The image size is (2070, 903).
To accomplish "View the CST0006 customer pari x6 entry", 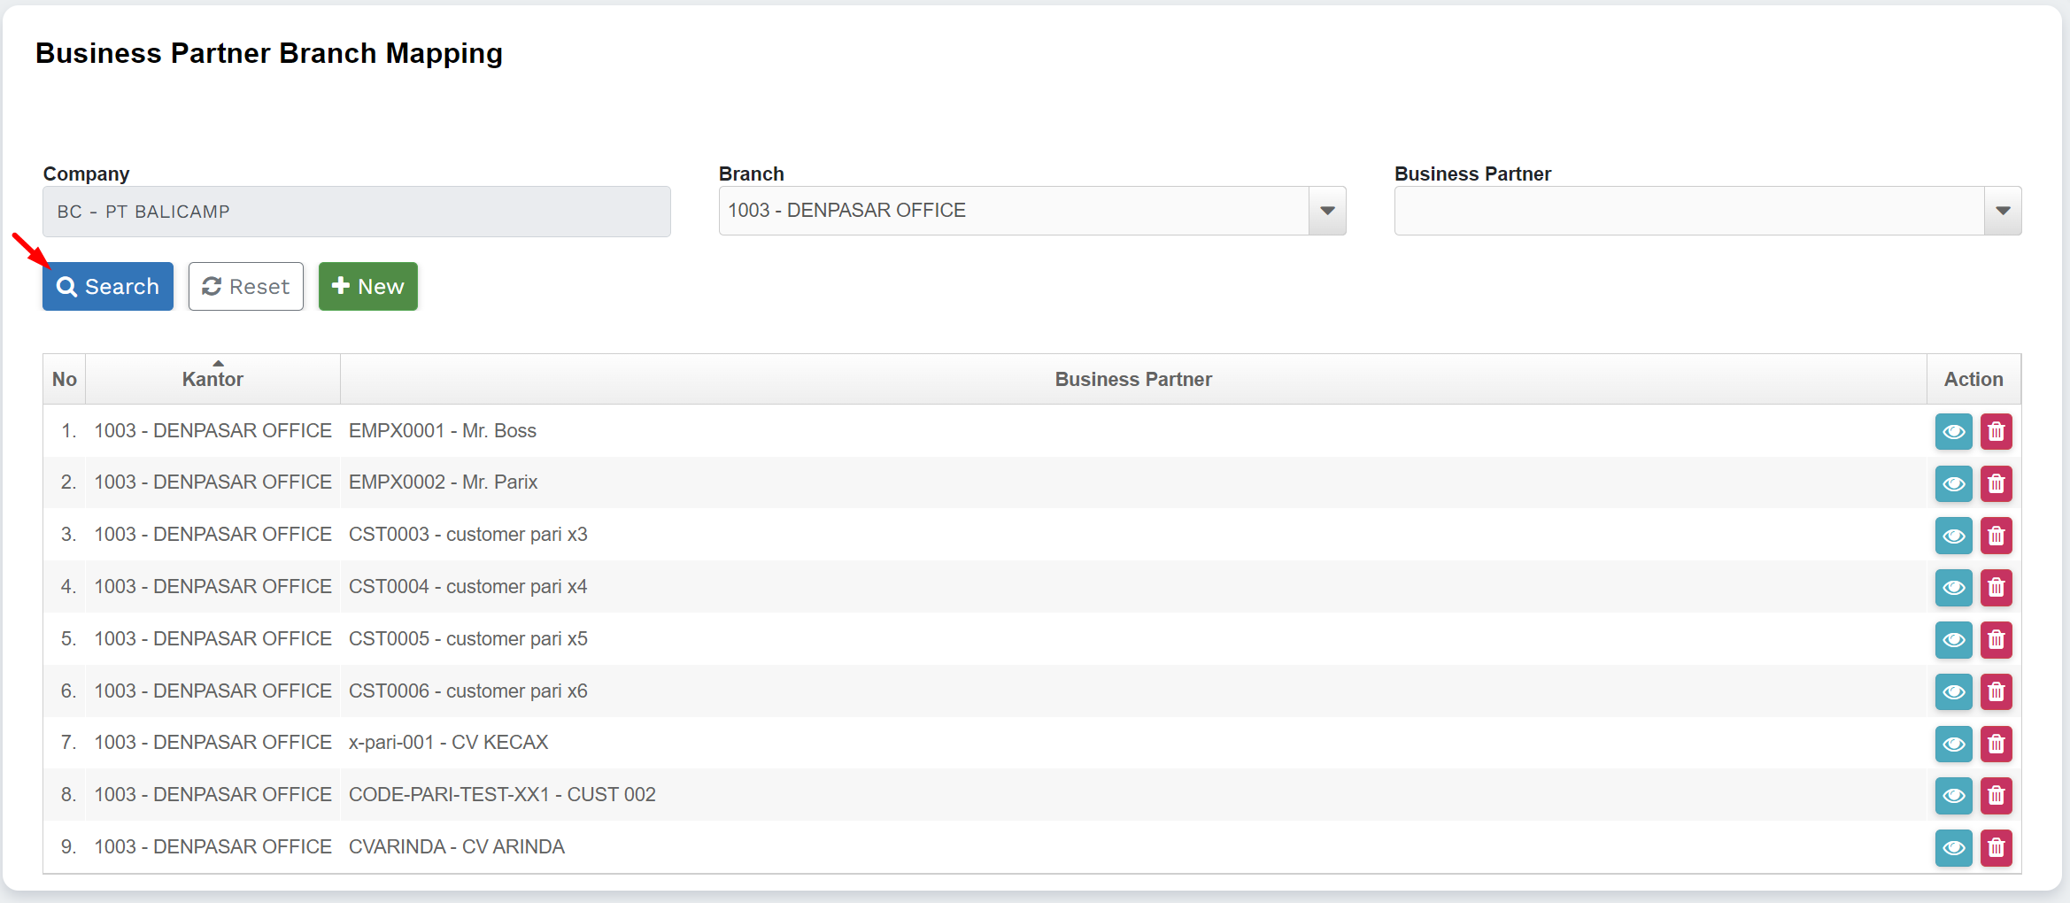I will coord(1953,691).
